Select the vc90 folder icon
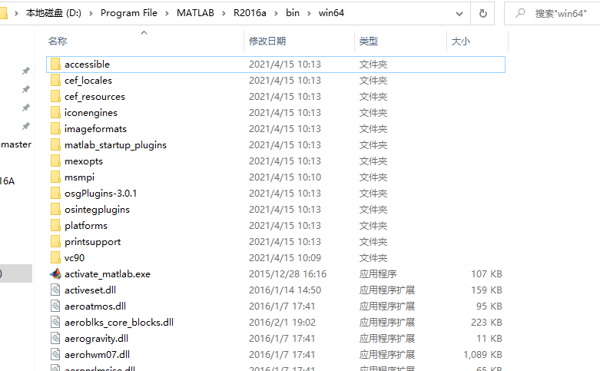The width and height of the screenshot is (600, 371). (55, 258)
